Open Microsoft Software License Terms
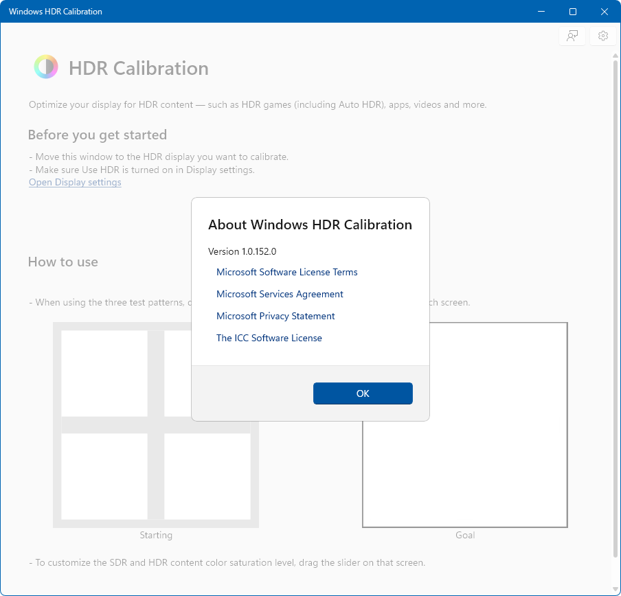621x596 pixels. point(286,272)
